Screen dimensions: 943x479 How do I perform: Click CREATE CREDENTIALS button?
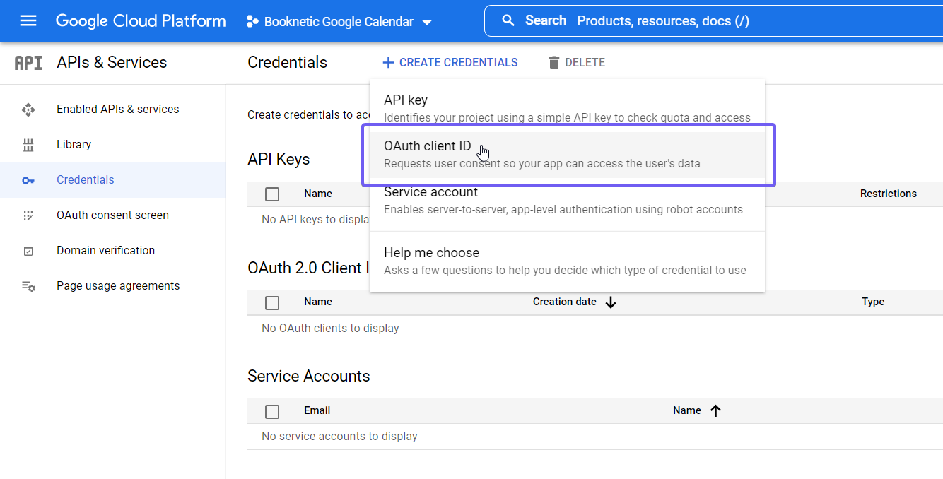click(450, 62)
